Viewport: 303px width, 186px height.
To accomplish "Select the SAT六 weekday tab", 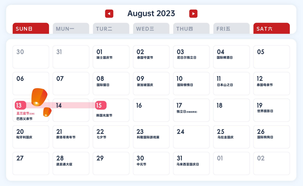I will click(271, 29).
